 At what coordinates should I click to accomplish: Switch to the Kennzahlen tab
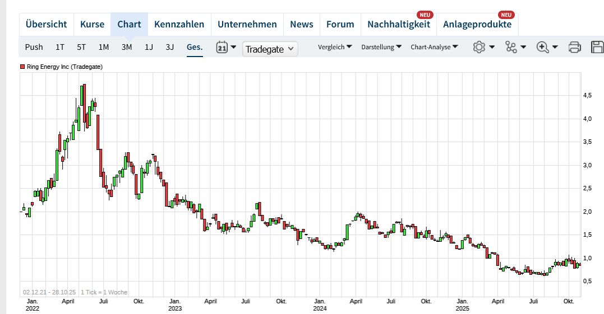point(179,24)
